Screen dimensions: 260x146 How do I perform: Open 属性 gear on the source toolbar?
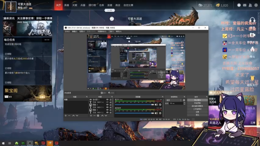click(x=103, y=93)
